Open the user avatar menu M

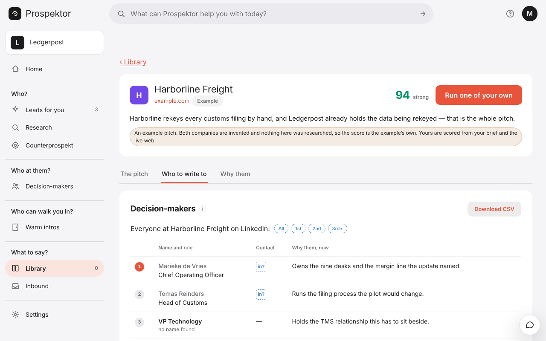[530, 14]
